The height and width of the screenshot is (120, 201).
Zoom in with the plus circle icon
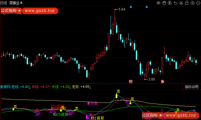tap(192, 3)
